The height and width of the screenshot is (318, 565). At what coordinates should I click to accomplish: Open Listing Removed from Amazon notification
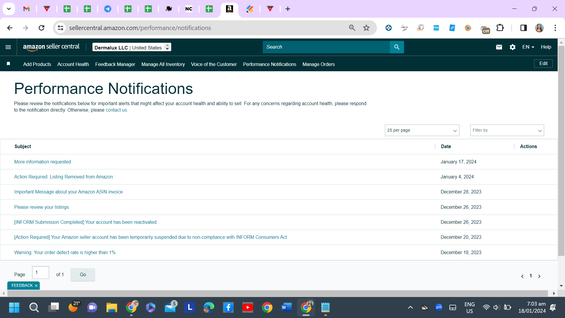[64, 177]
